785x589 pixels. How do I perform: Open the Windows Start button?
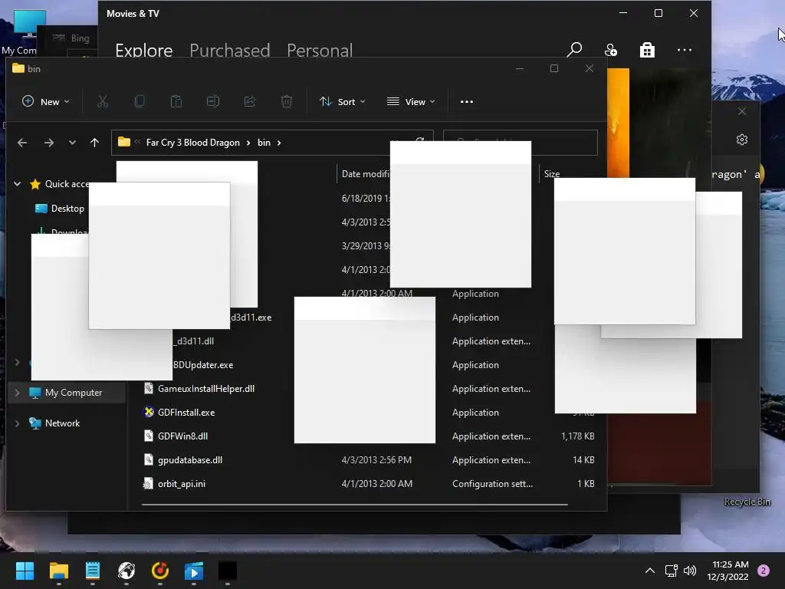25,571
